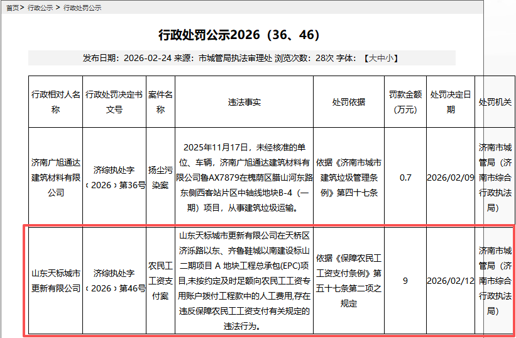Click the 罚款金额（万元） column header
The width and height of the screenshot is (516, 338).
click(x=405, y=102)
